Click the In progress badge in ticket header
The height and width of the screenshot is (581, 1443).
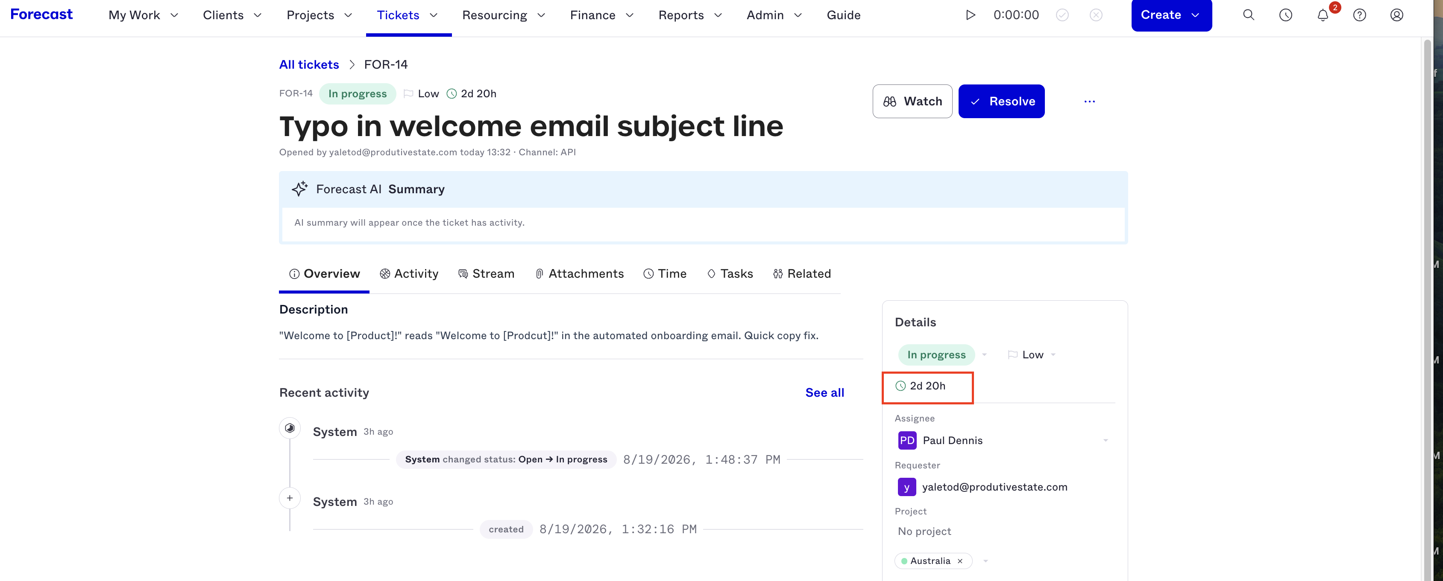[358, 93]
